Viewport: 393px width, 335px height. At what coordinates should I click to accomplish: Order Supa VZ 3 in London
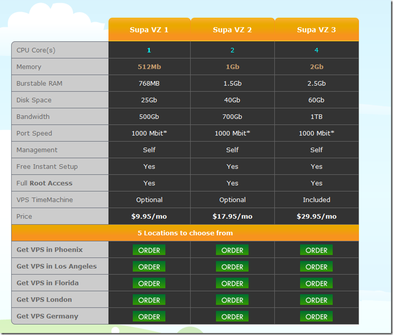316,300
